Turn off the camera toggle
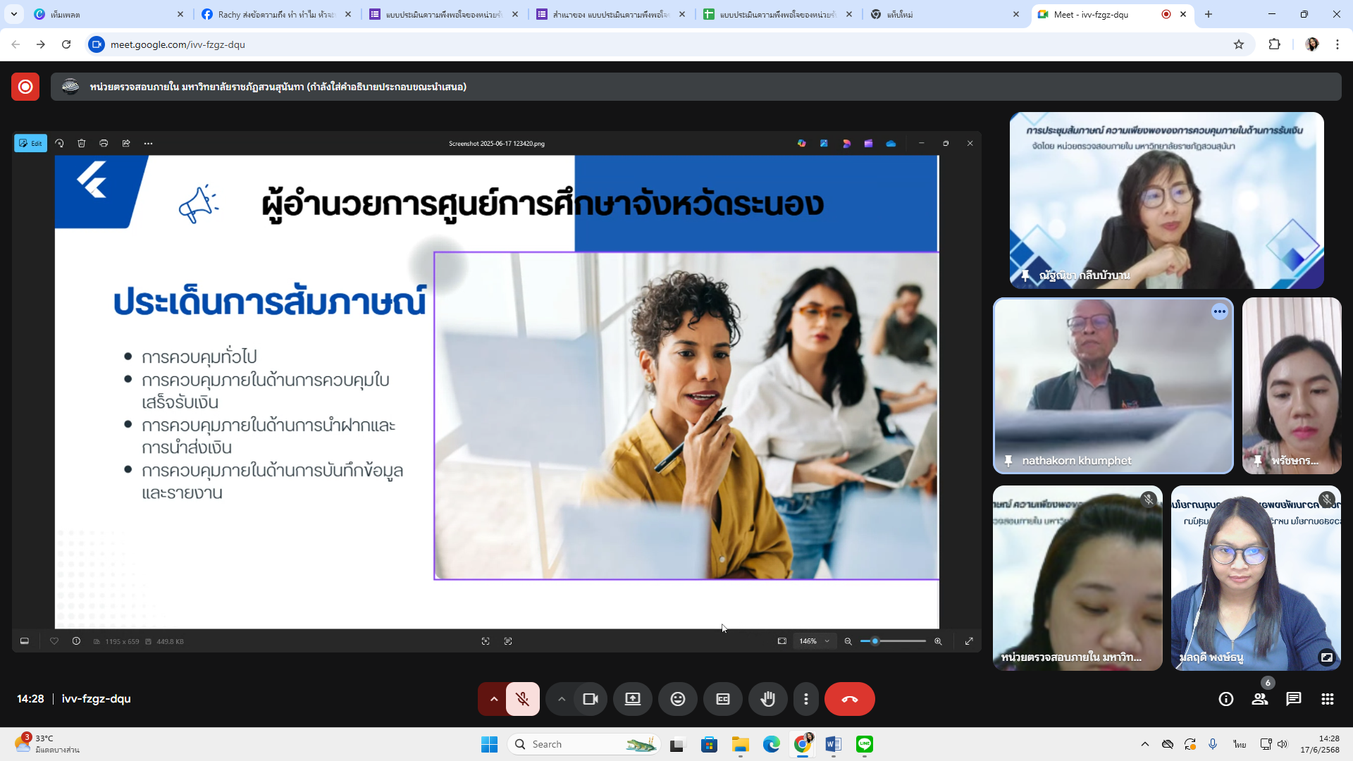The height and width of the screenshot is (761, 1353). click(590, 699)
